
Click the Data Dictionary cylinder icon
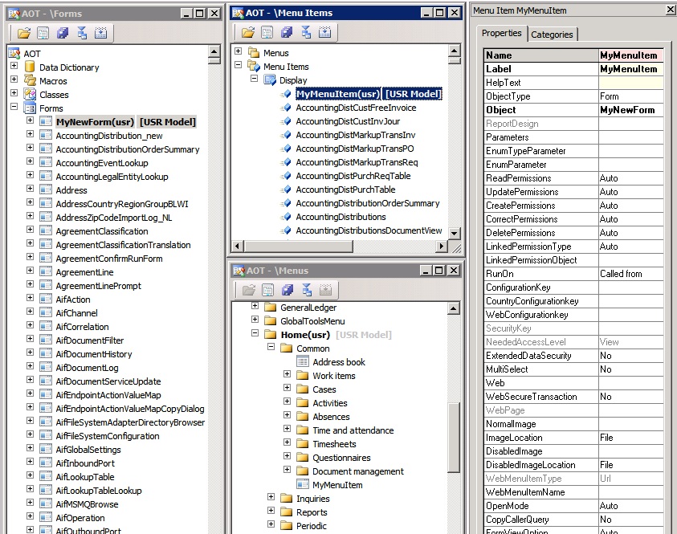[30, 67]
